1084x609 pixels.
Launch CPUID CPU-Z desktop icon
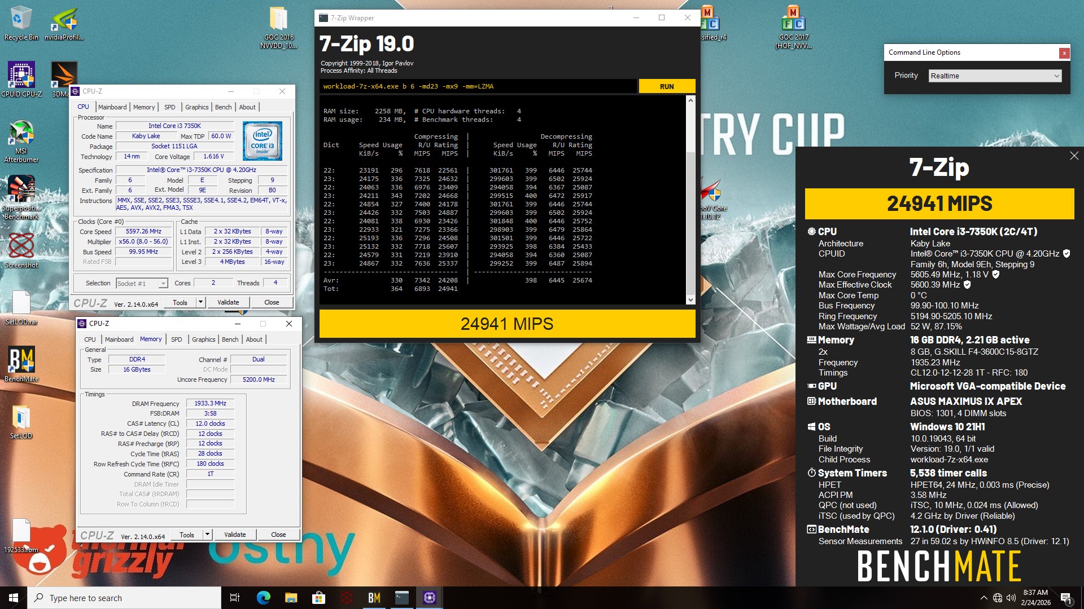[21, 79]
